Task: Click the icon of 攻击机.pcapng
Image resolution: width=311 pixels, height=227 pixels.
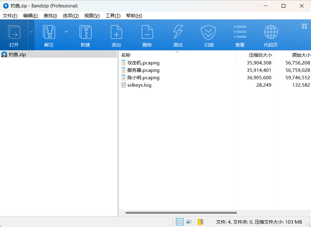Action: [x=124, y=63]
